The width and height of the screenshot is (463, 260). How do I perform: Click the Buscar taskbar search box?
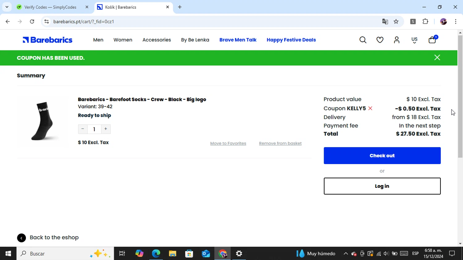pyautogui.click(x=65, y=254)
